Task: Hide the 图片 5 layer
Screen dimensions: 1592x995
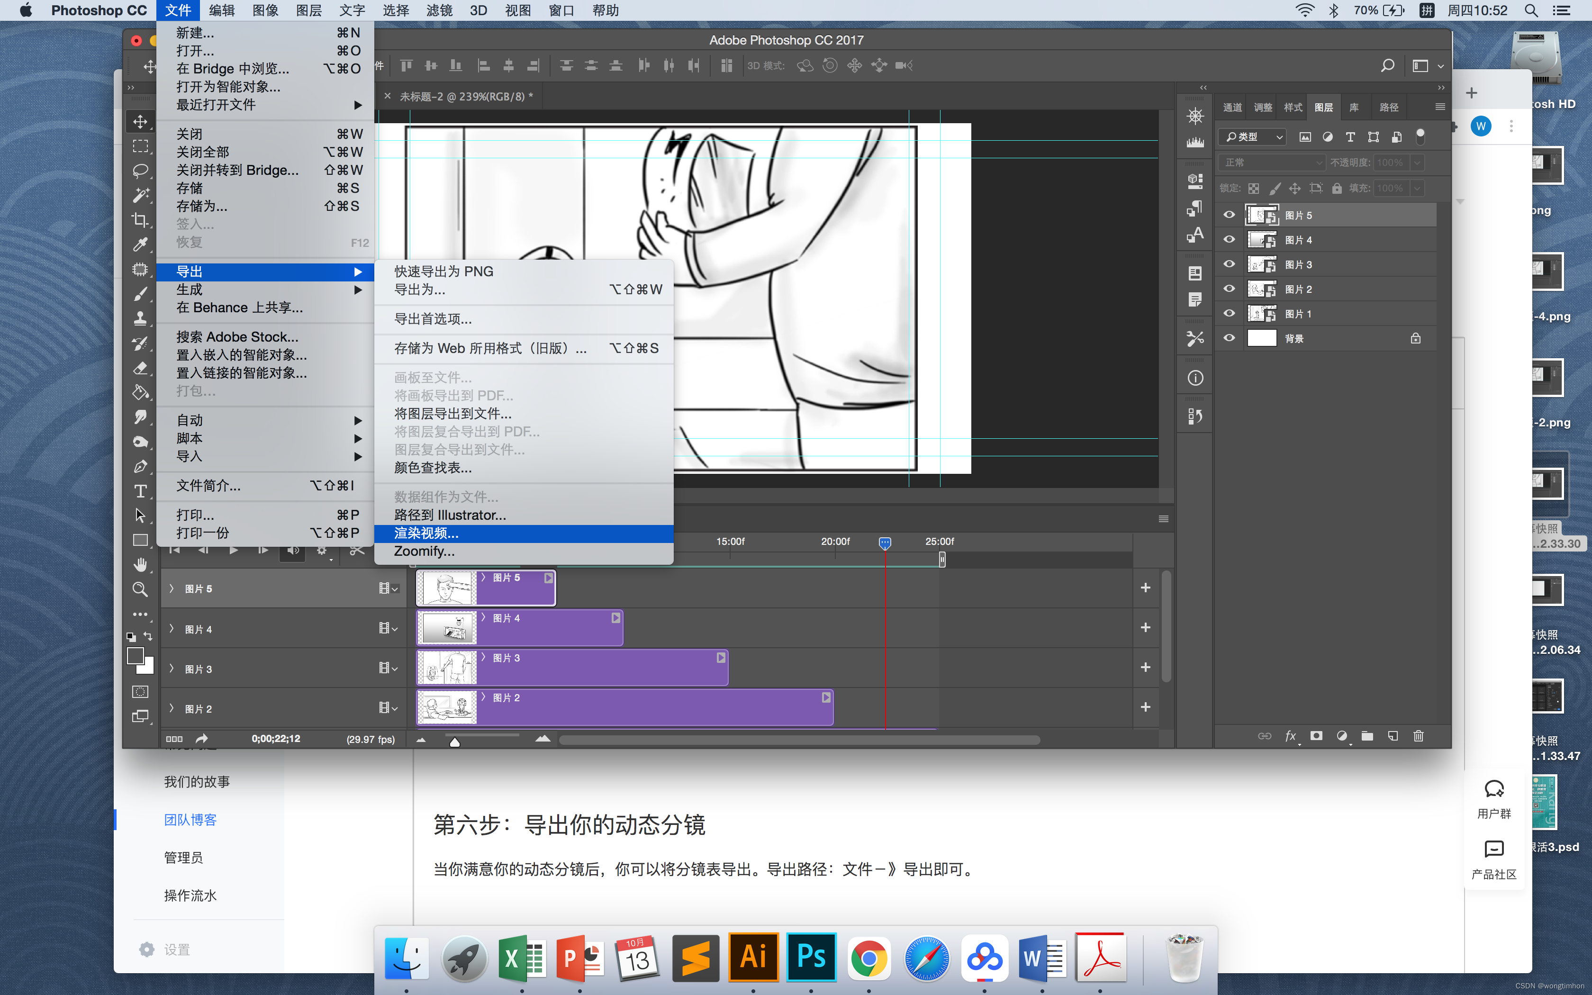Action: point(1229,215)
